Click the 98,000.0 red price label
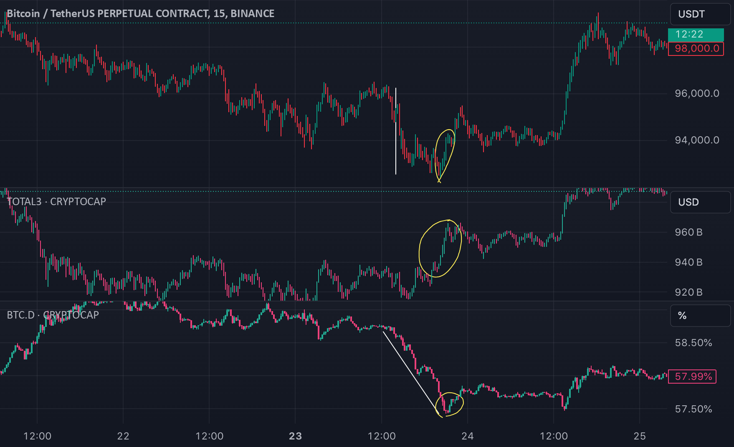The height and width of the screenshot is (447, 734). 696,48
